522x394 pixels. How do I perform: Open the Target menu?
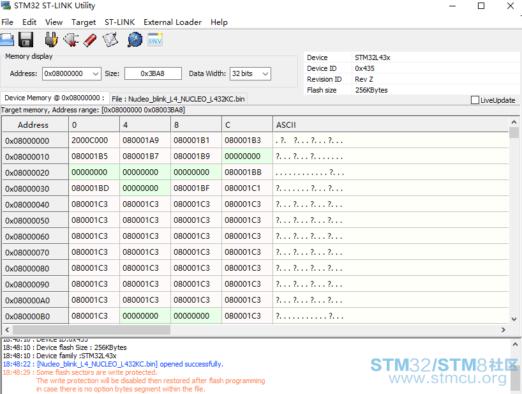[84, 22]
